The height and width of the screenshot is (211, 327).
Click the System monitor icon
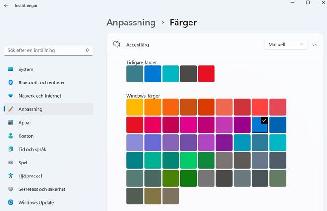(x=11, y=69)
